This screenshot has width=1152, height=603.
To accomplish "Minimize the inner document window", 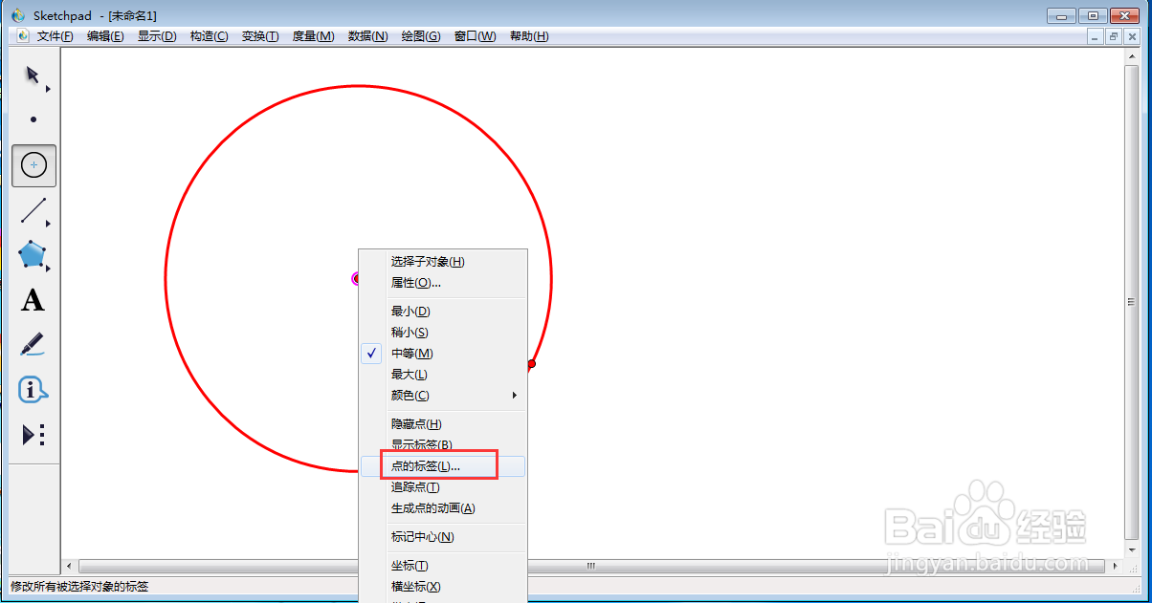I will (1097, 36).
